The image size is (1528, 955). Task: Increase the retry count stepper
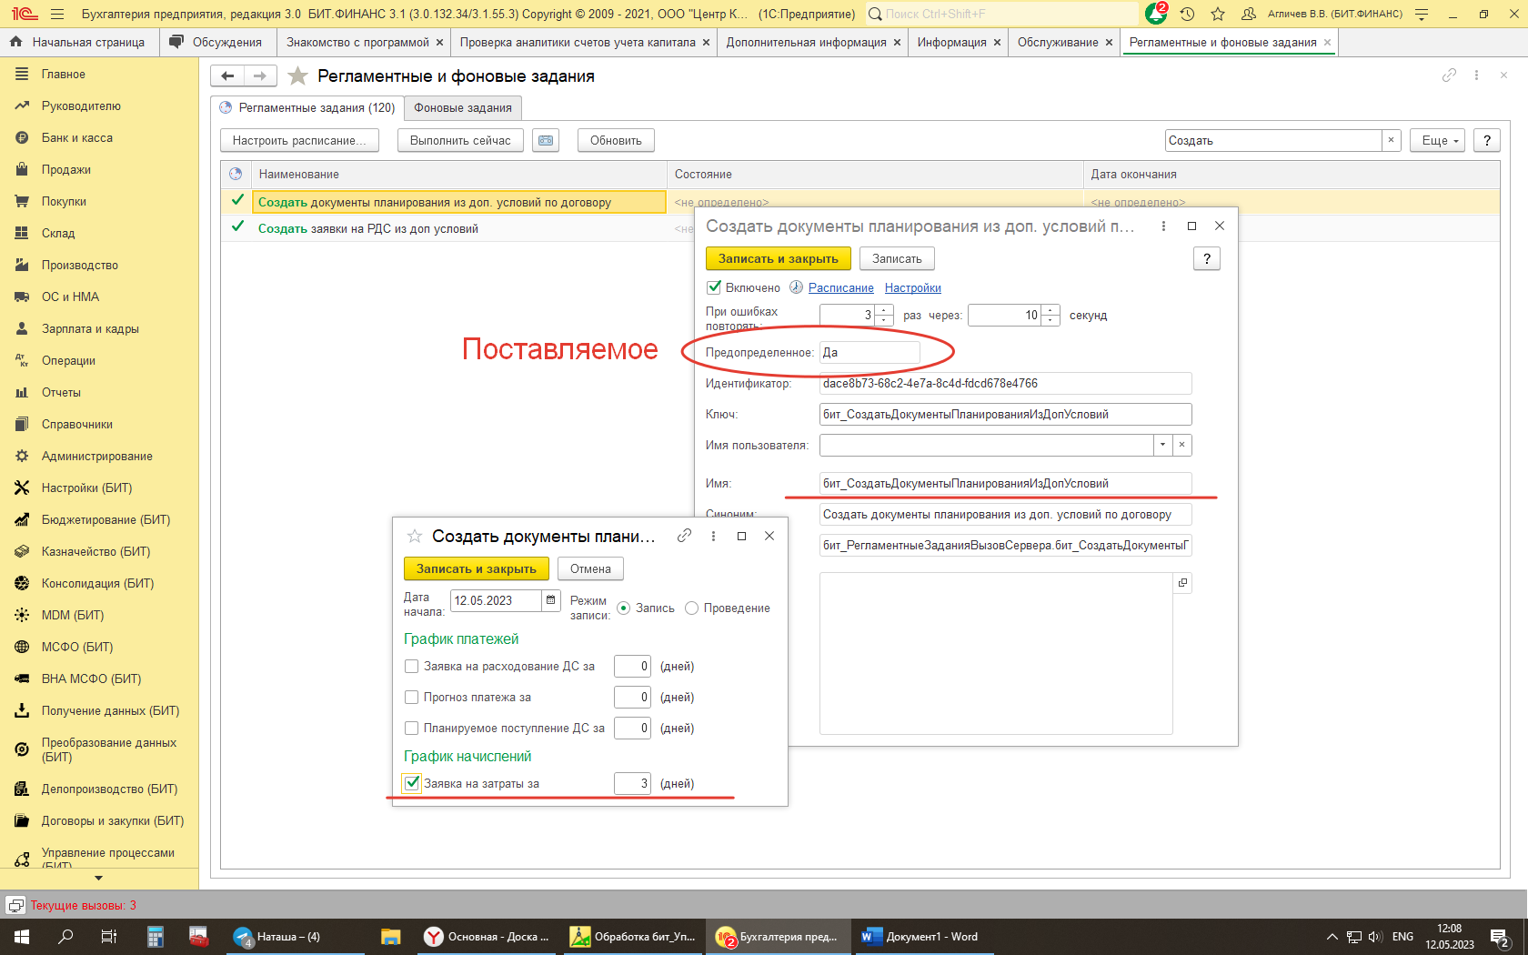(x=884, y=310)
